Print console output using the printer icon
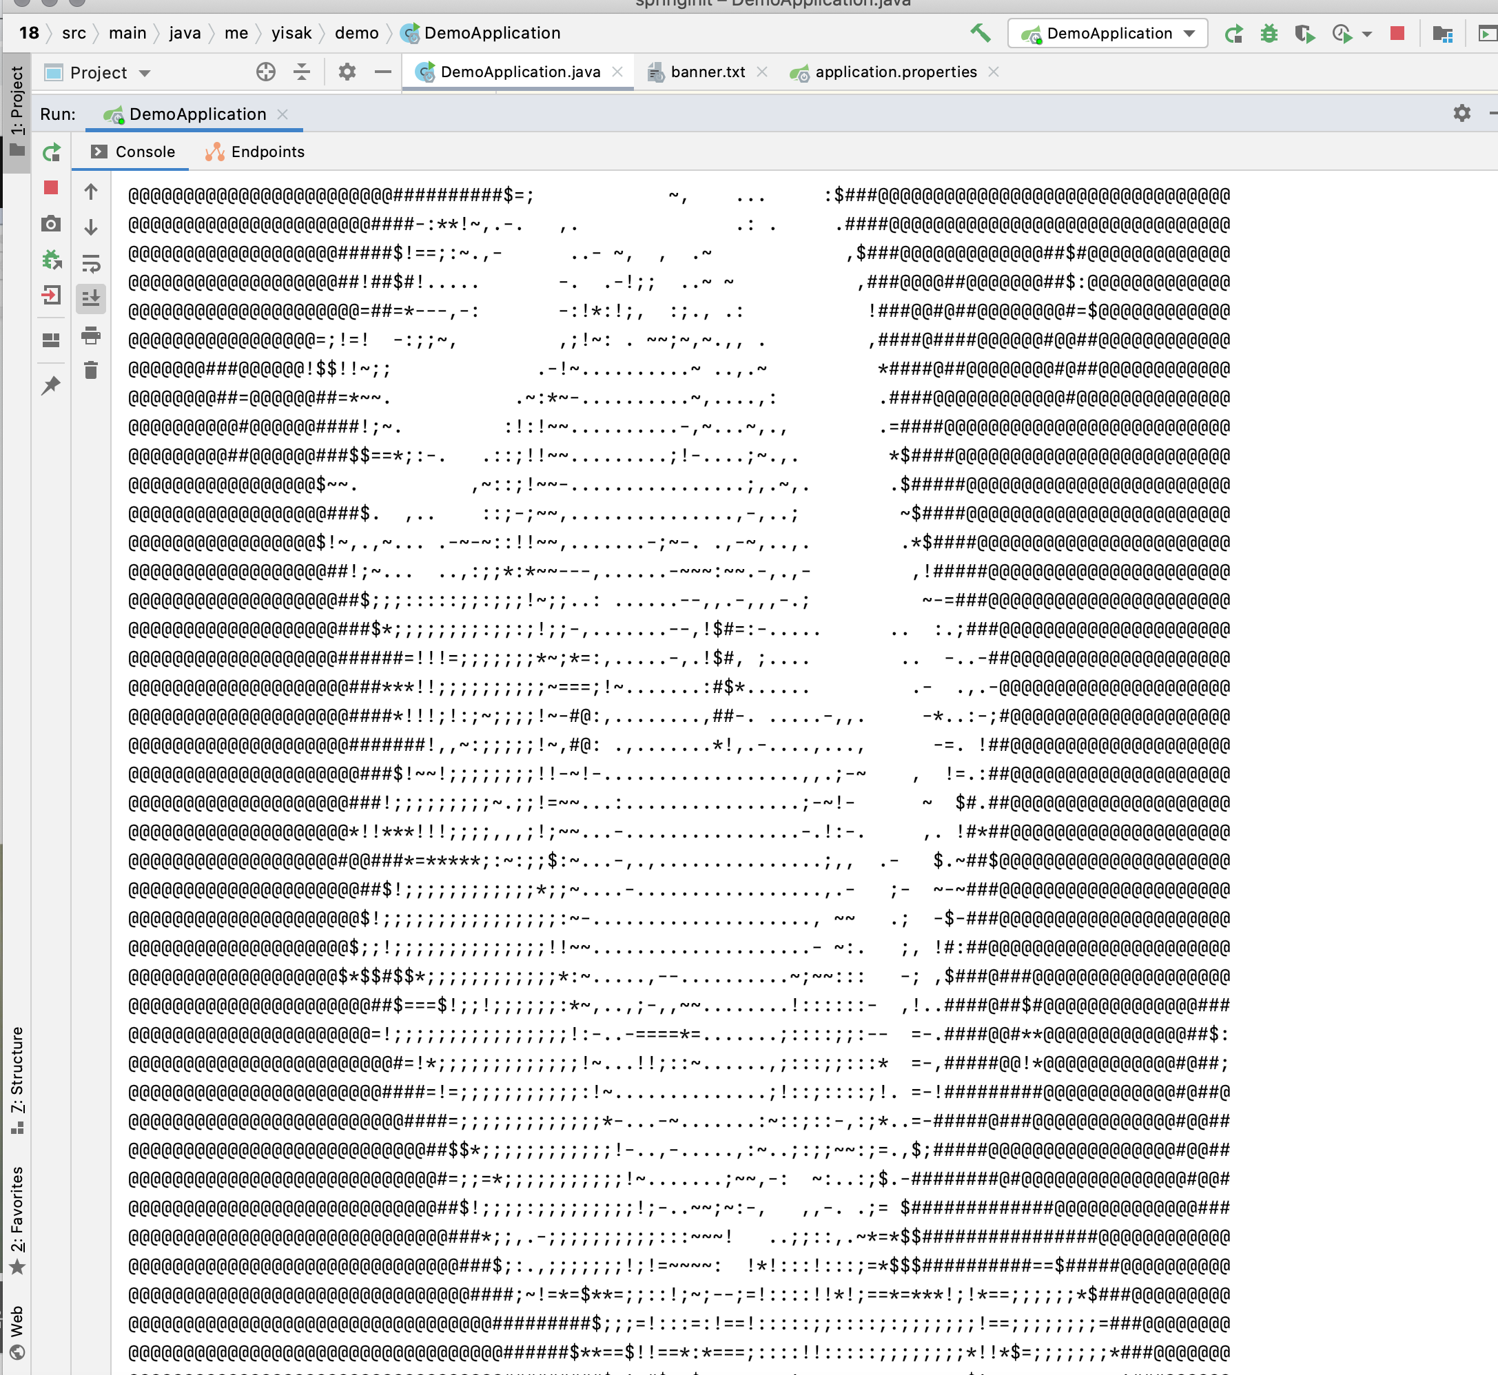 pos(91,335)
